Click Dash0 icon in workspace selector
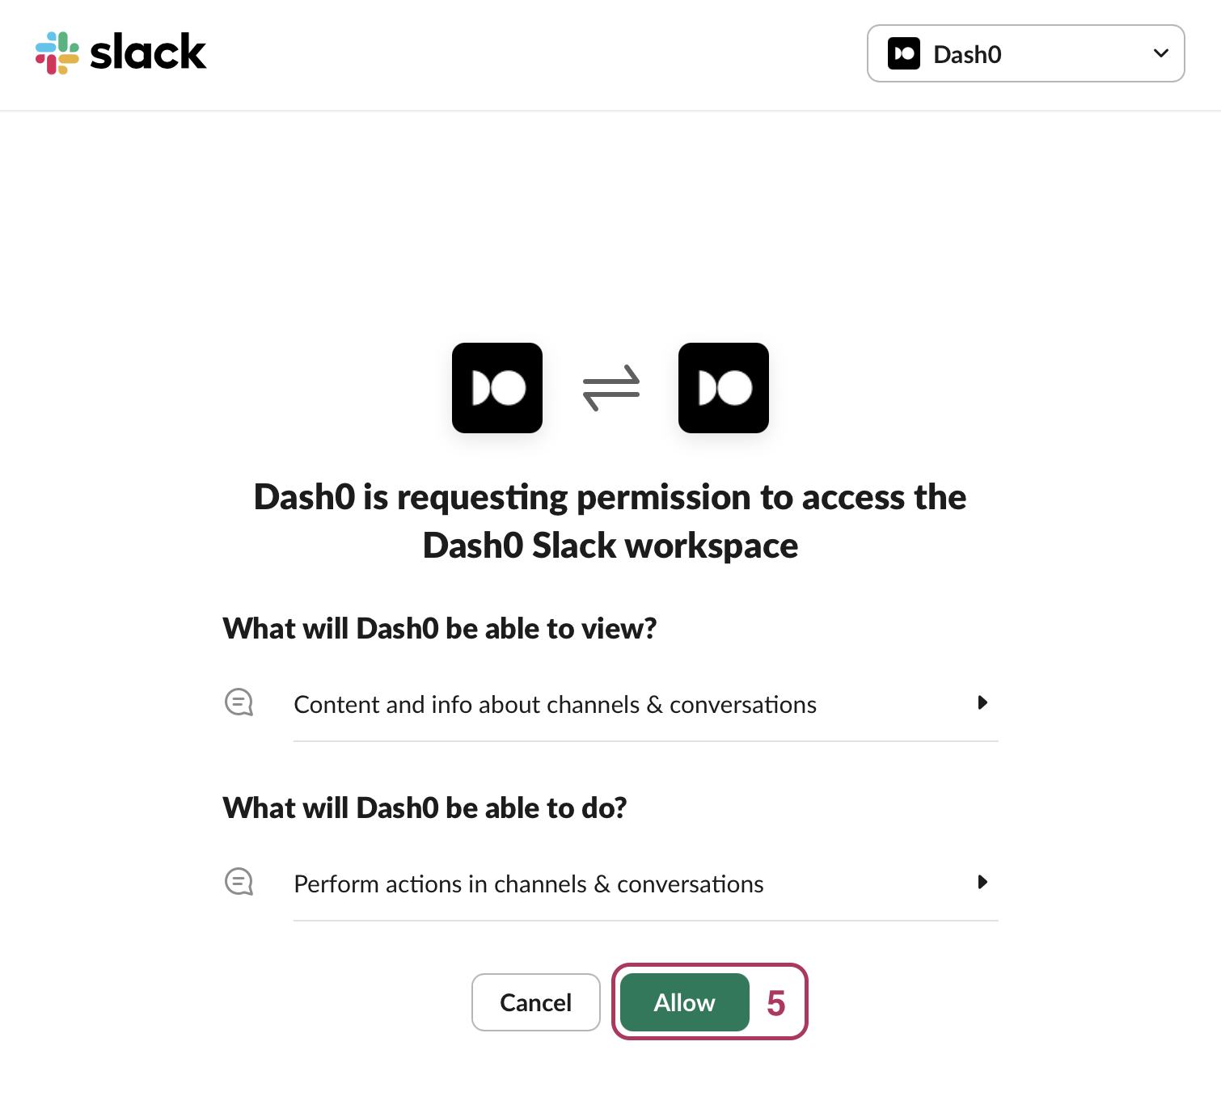 click(x=904, y=53)
